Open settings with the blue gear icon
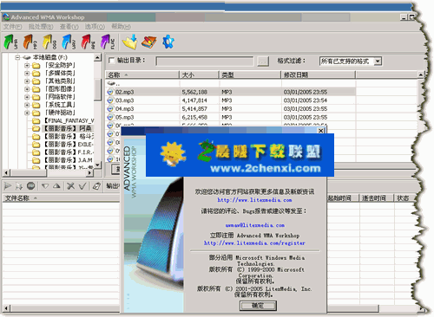Image resolution: width=434 pixels, height=317 pixels. click(168, 42)
